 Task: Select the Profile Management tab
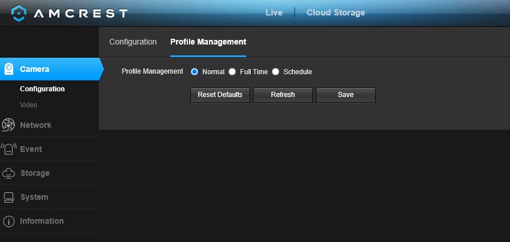[208, 42]
